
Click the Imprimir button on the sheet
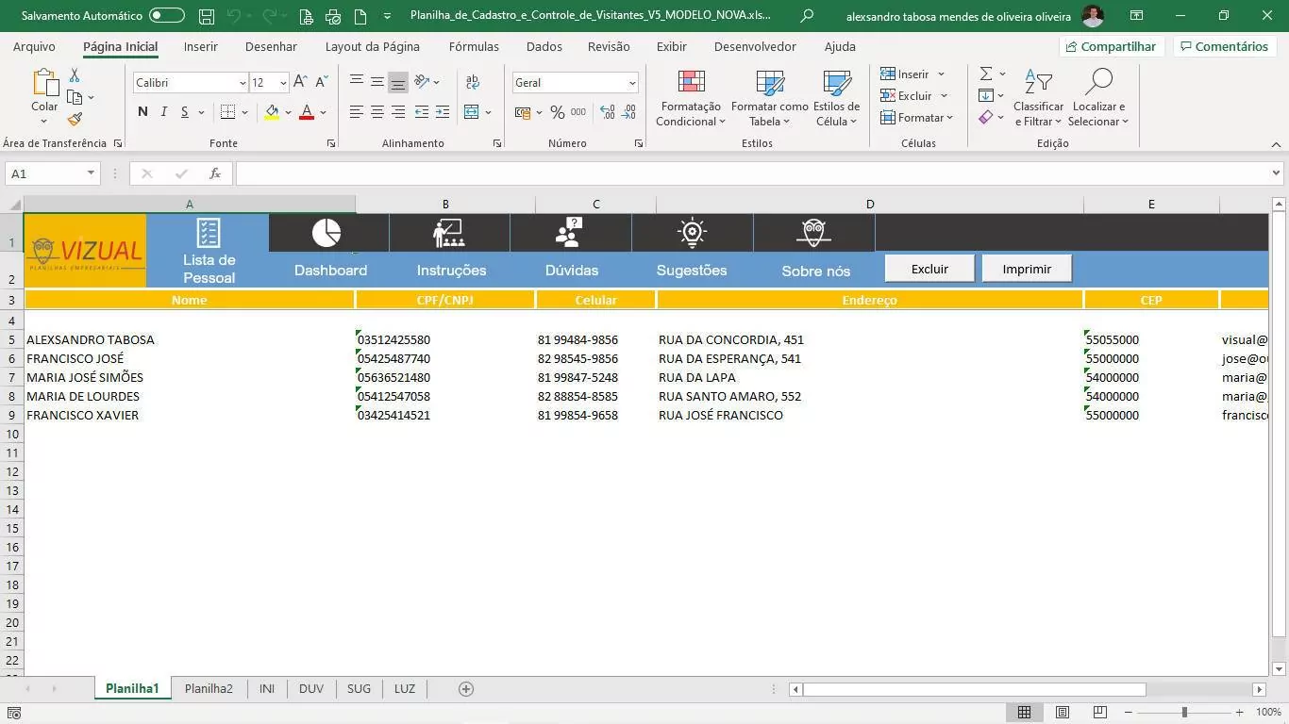[1027, 269]
